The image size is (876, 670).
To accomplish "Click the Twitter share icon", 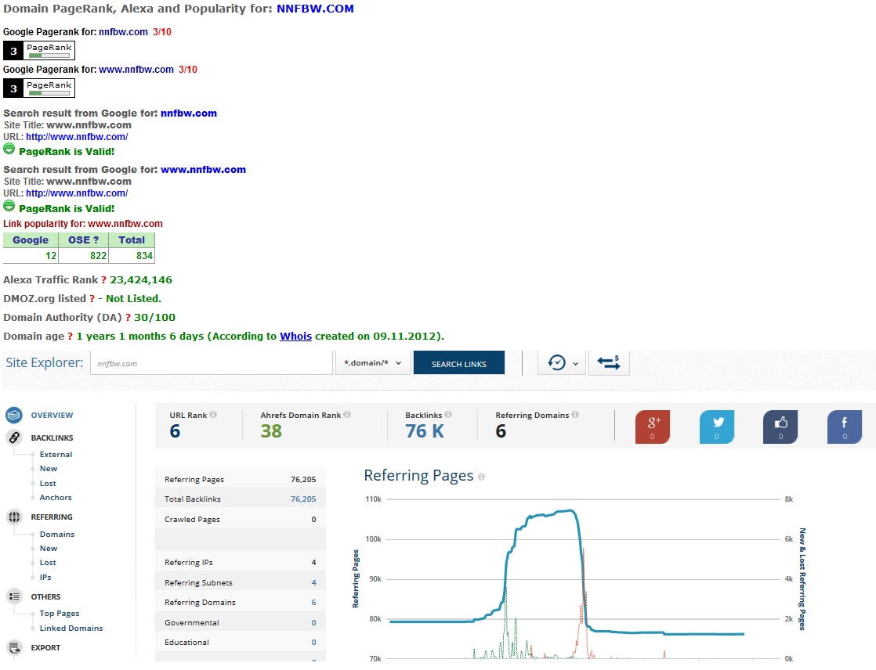I will [717, 427].
